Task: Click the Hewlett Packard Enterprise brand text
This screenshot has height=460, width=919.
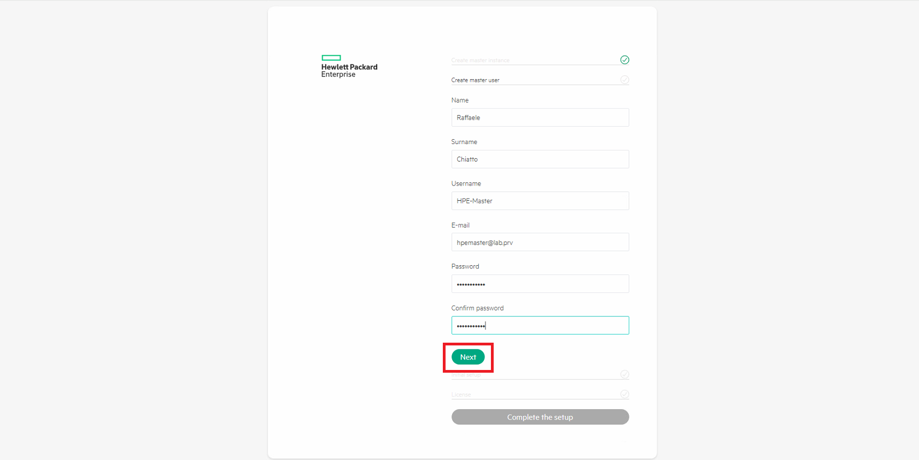Action: (x=349, y=71)
